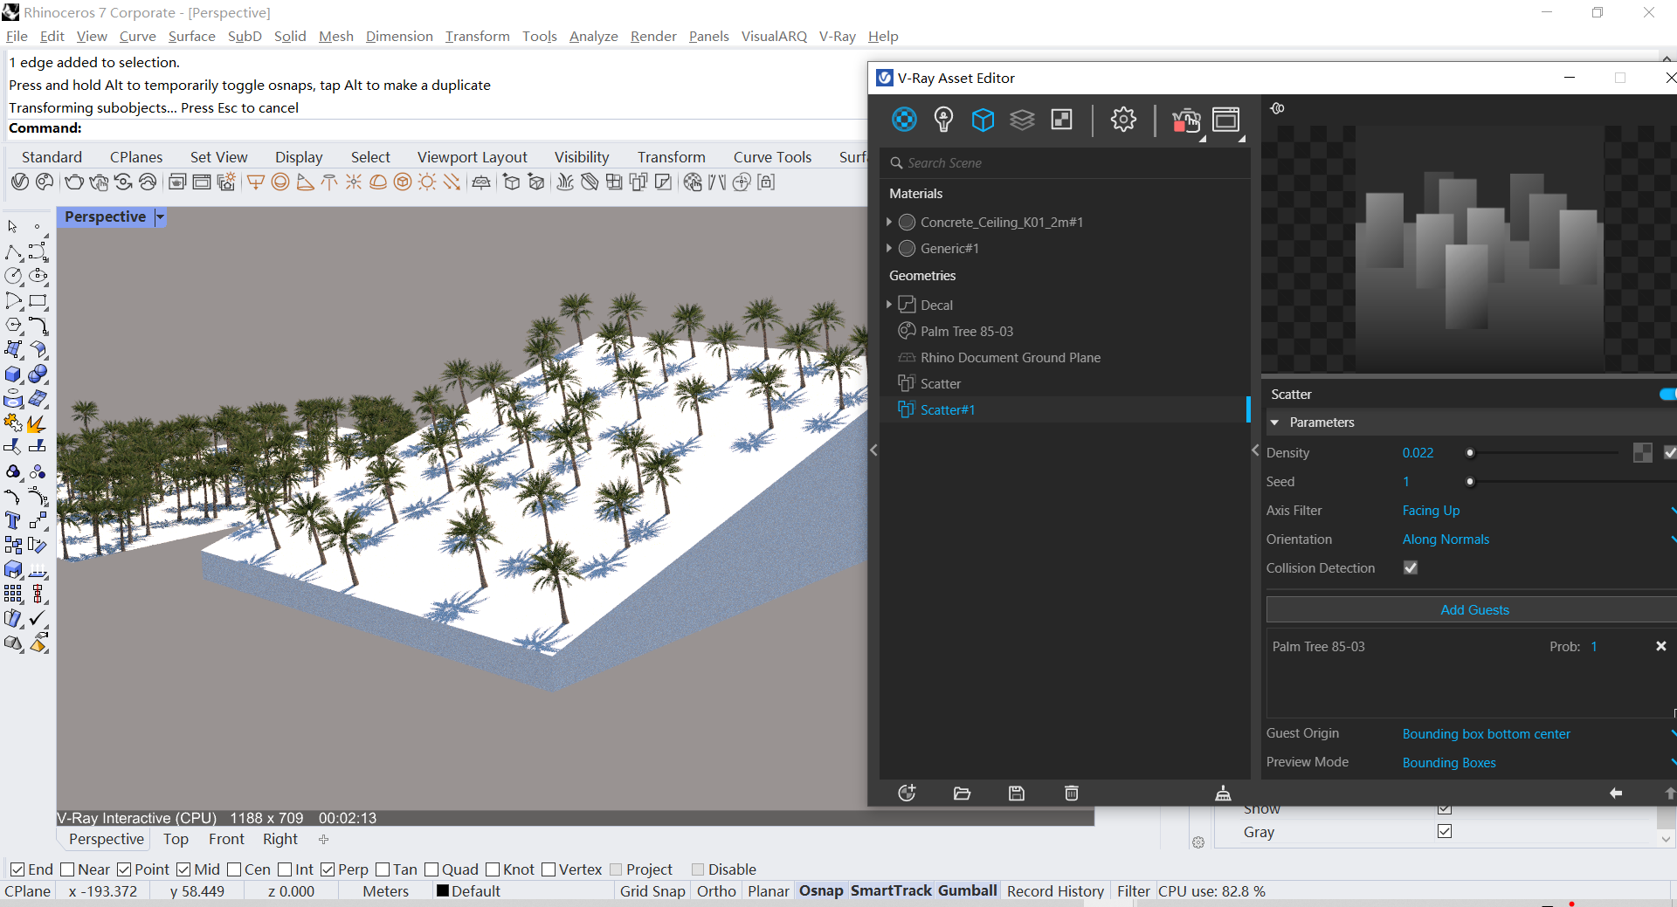Expand Concrete_Ceiling_K01_2m#1 material

[x=889, y=222]
